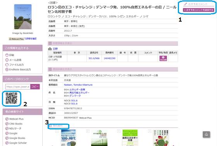Click the print (印刷) icon

[x=7, y=55]
